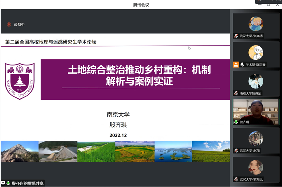This screenshot has width=282, height=187.
Task: Click the green mic icon in screen-share label
Action: click(8, 183)
